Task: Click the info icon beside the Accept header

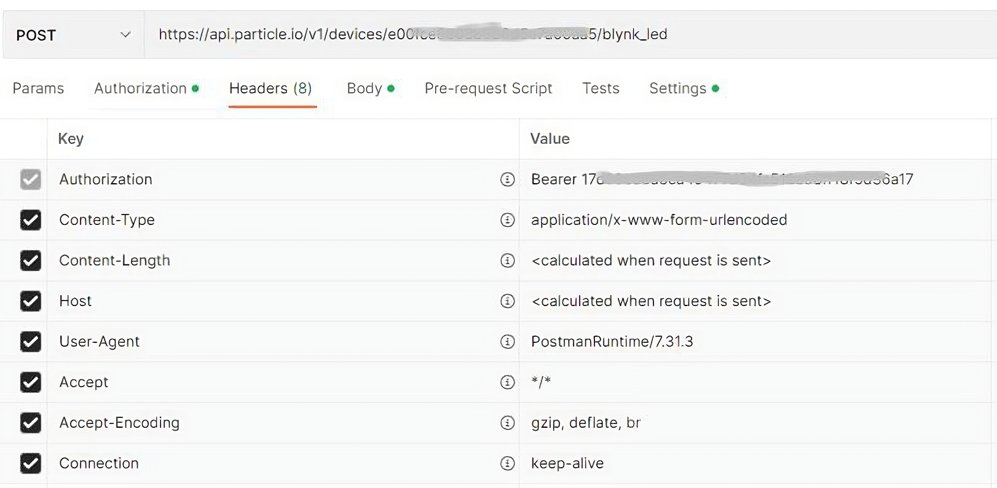Action: click(508, 382)
